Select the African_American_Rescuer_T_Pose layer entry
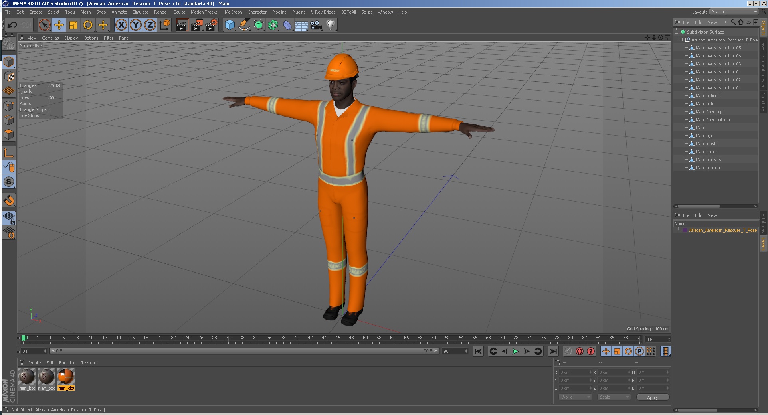Viewport: 768px width, 415px height. (722, 230)
